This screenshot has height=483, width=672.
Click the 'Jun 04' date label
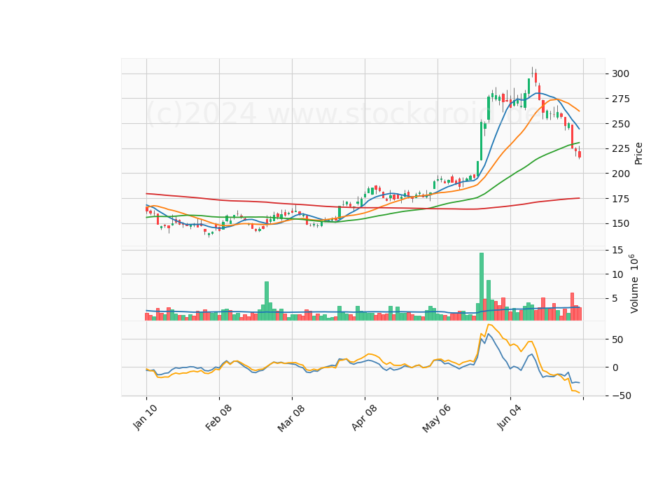(509, 417)
